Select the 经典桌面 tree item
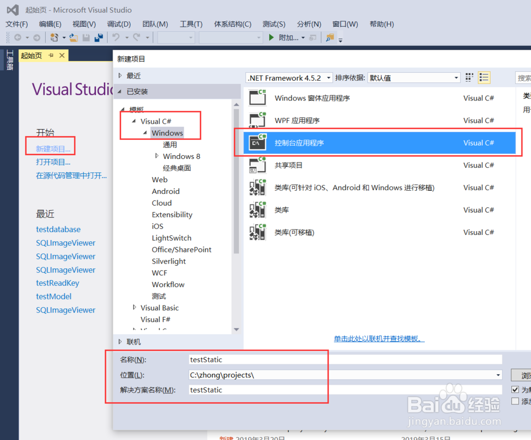 click(x=177, y=168)
